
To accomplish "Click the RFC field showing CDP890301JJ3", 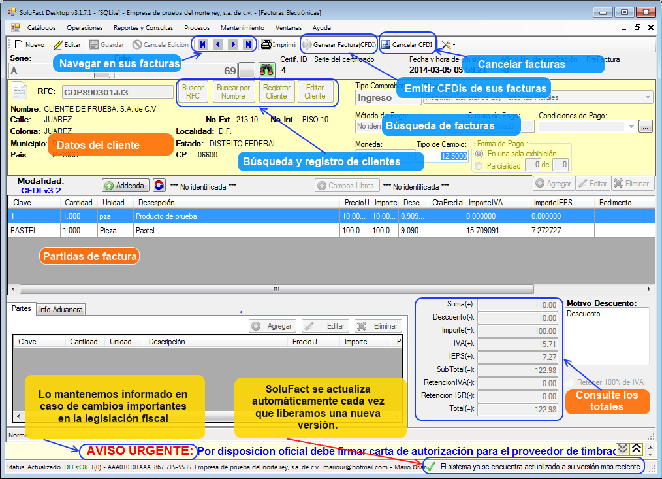I will 118,92.
